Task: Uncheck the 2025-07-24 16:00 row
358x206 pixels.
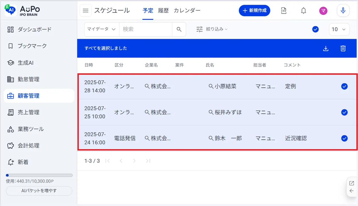Action: [344, 138]
